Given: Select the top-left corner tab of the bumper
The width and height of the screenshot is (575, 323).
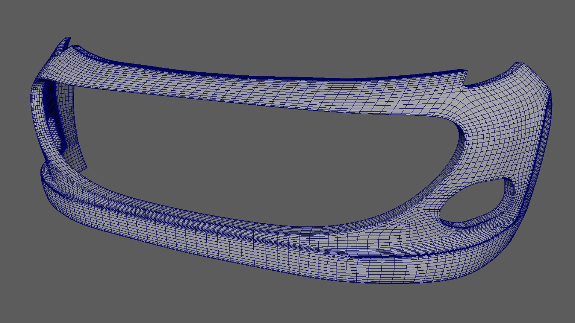Looking at the screenshot, I should [65, 43].
